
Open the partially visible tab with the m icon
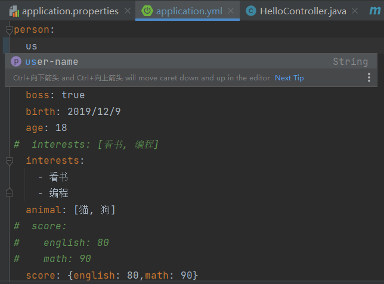(376, 11)
